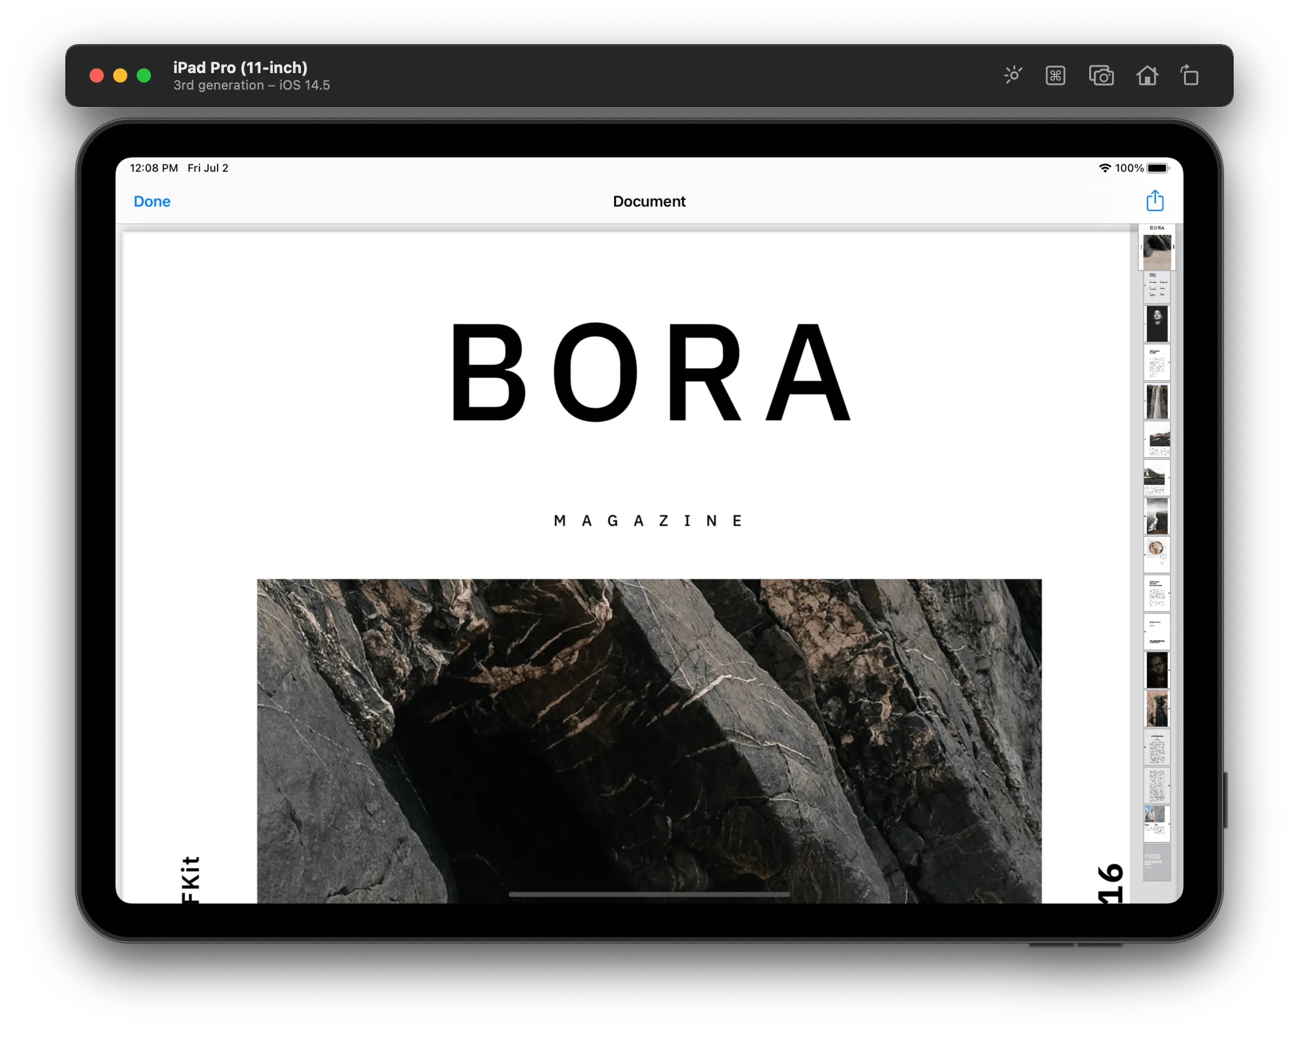Jump to the portrait photo page thumbnail
1299x1041 pixels.
pyautogui.click(x=1156, y=325)
